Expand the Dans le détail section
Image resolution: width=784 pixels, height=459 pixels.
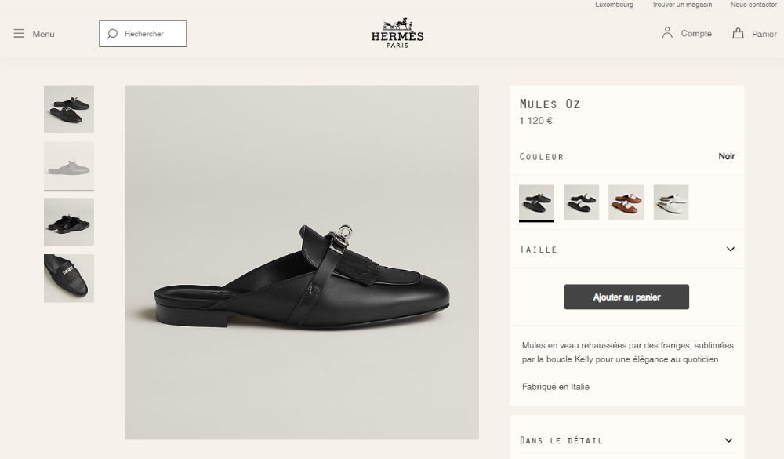626,440
